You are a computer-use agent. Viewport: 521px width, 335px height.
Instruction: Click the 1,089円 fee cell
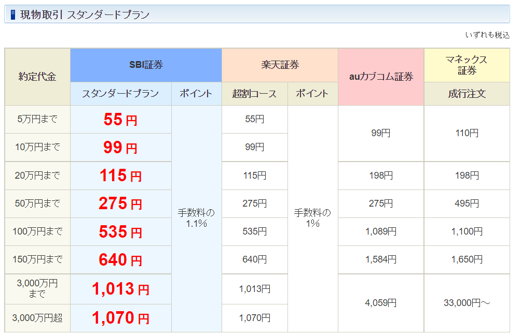[x=381, y=231]
